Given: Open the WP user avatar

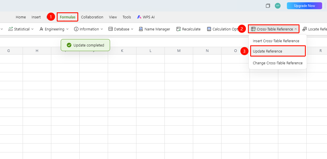Looking at the screenshot, I should click(278, 6).
